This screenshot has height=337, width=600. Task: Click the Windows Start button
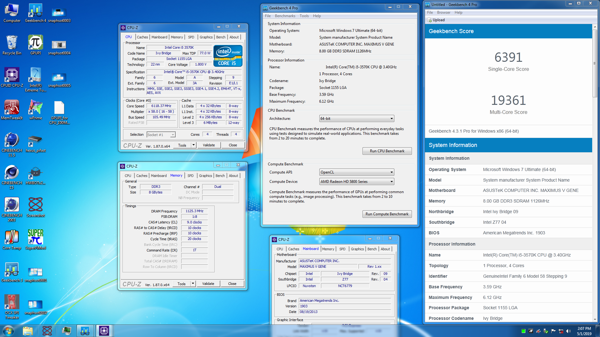click(x=8, y=331)
